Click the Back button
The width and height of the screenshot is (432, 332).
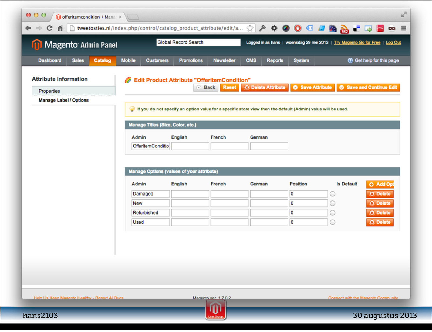(x=206, y=88)
